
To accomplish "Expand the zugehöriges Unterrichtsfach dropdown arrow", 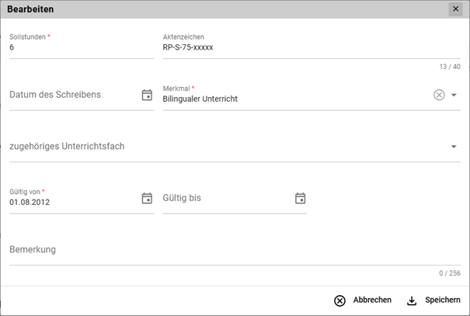I will [x=454, y=146].
